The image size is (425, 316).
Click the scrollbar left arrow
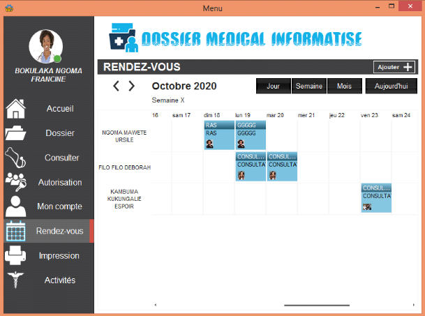click(x=156, y=305)
